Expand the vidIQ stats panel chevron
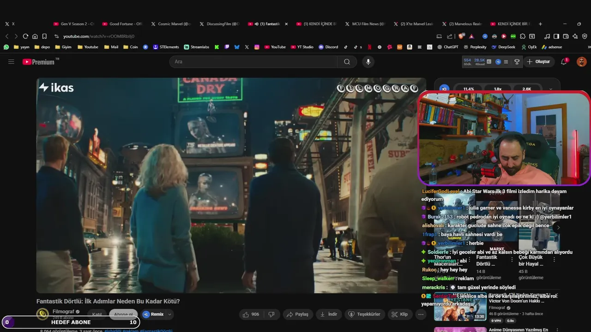The image size is (591, 332). coord(550,89)
